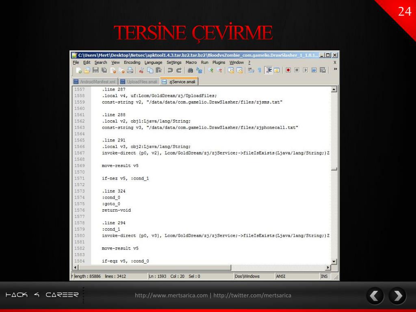Open Find with the binoculars icon
Image resolution: width=416 pixels, height=312 pixels.
pyautogui.click(x=190, y=70)
